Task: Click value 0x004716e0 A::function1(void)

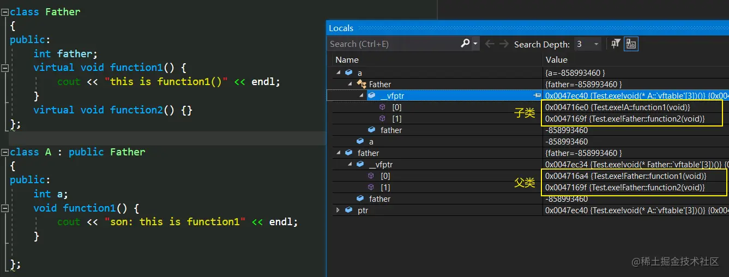Action: [617, 107]
